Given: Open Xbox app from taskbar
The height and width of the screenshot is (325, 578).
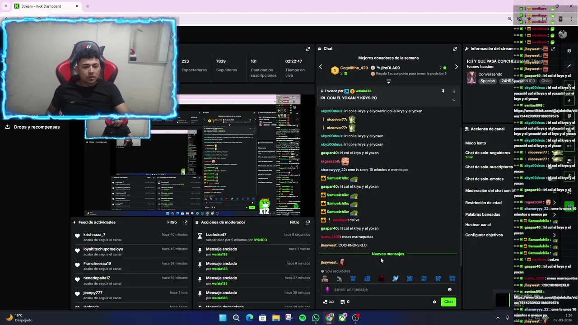Looking at the screenshot, I should (342, 318).
